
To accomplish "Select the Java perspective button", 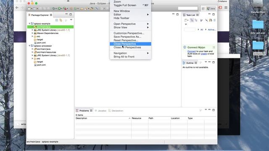I will [211, 8].
